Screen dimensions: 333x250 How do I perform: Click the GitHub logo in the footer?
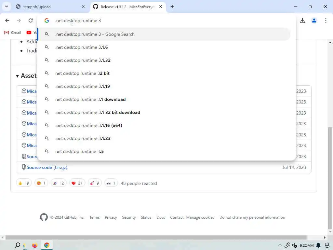point(44,217)
